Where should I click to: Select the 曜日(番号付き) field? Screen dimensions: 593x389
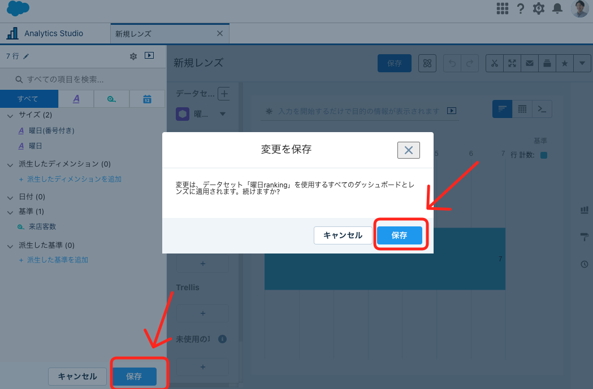pyautogui.click(x=51, y=130)
